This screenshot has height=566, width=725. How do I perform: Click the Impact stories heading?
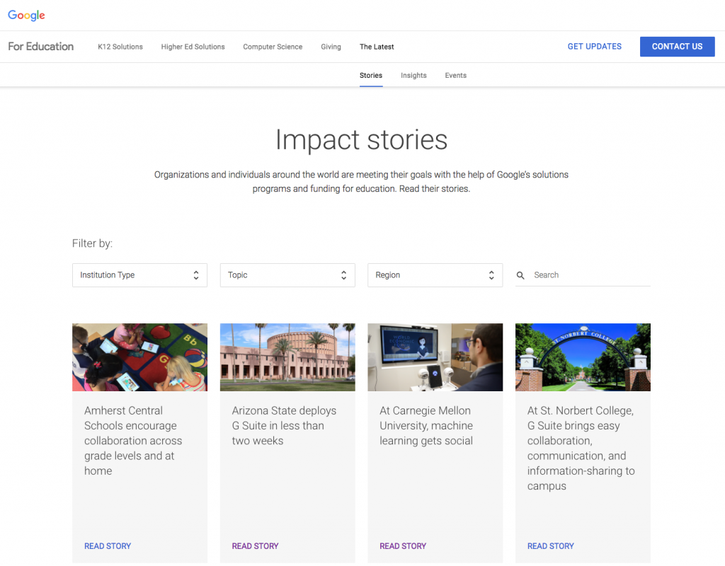(x=362, y=139)
